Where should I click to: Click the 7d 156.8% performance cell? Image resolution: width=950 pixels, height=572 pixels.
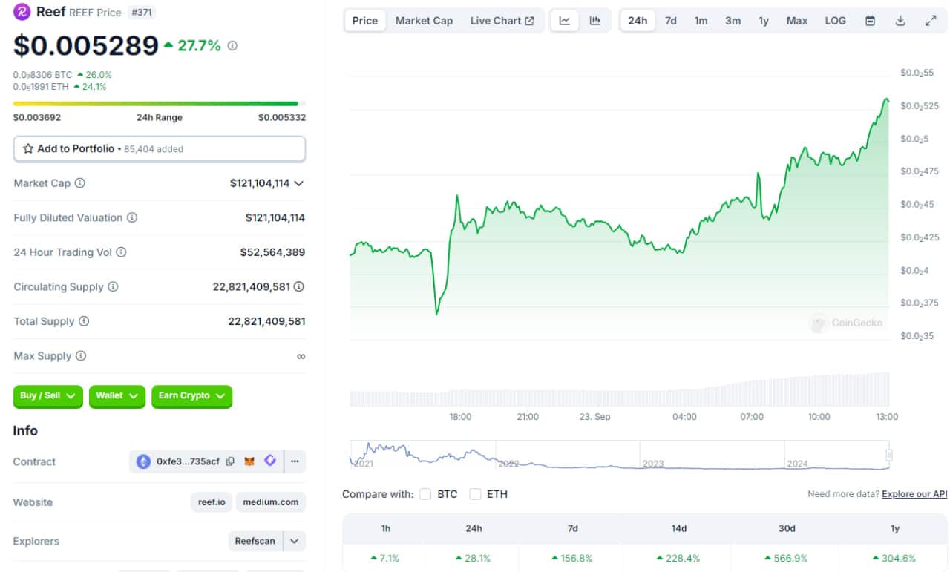pos(572,558)
